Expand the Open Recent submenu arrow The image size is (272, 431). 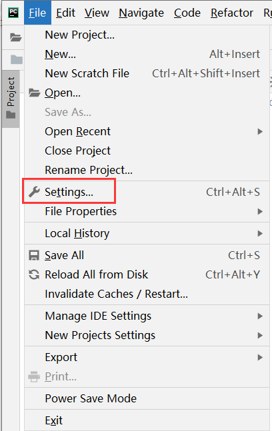coord(260,132)
